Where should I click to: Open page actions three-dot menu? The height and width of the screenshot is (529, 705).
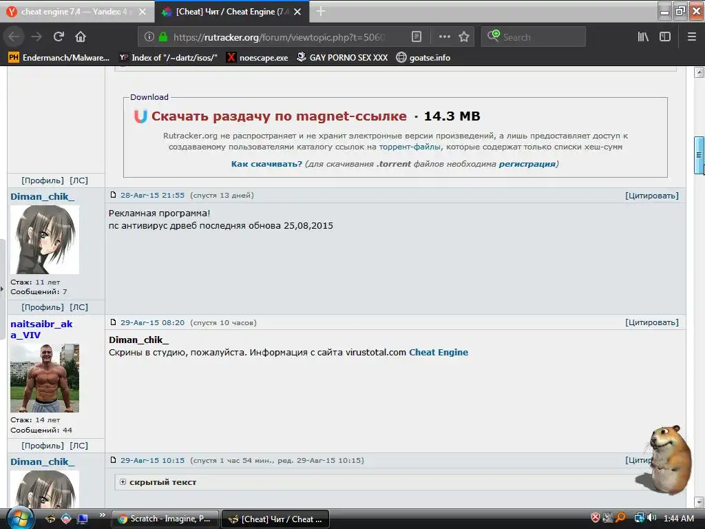coord(444,37)
